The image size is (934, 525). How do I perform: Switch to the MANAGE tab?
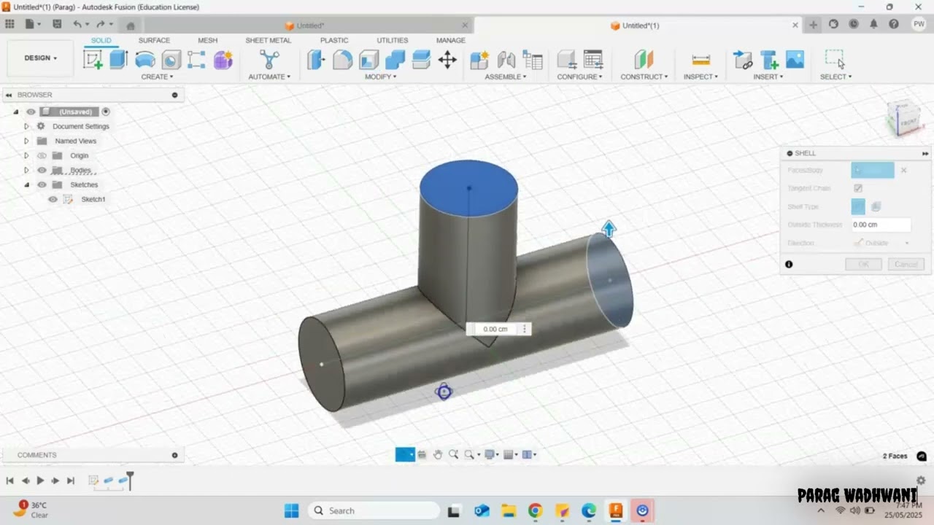tap(451, 40)
